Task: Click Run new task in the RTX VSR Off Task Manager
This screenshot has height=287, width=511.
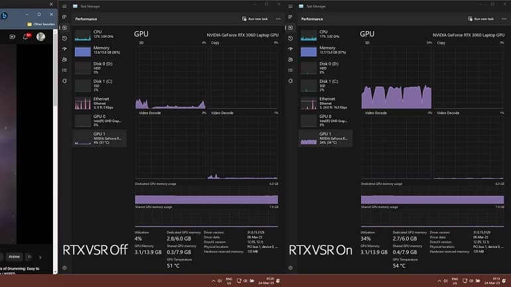Action: 255,19
